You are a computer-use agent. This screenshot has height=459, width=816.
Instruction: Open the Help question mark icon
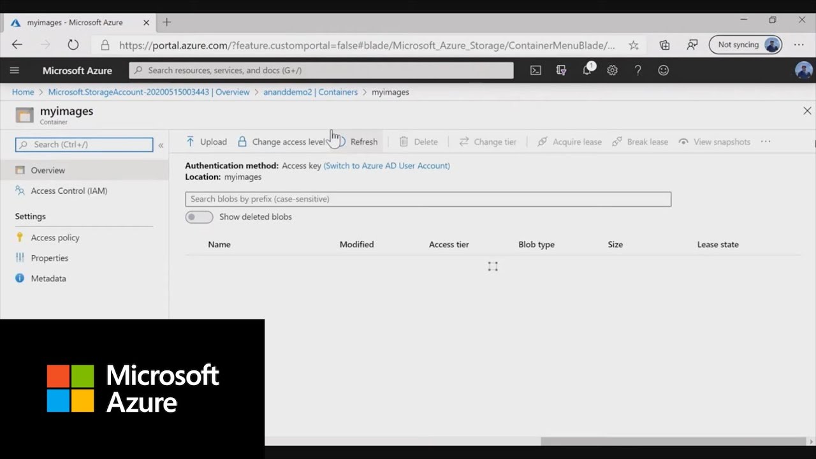point(637,70)
